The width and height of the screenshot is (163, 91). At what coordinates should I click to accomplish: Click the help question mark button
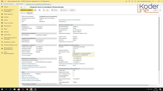point(160,10)
